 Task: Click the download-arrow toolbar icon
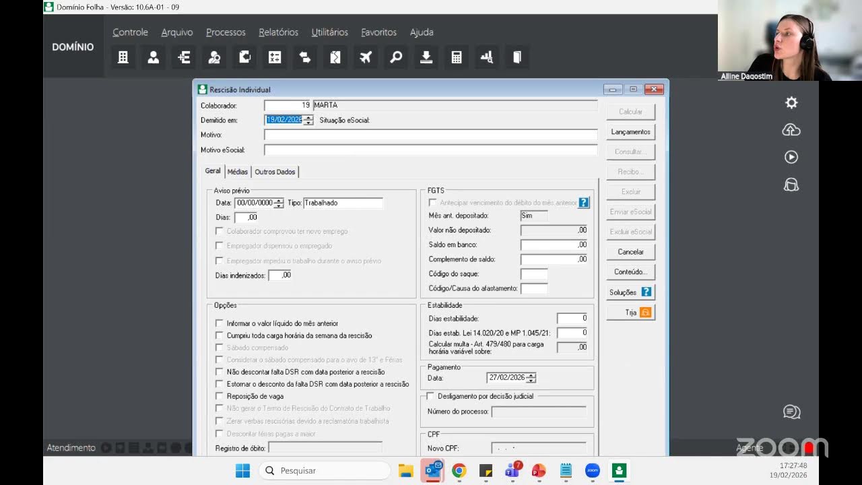(426, 57)
